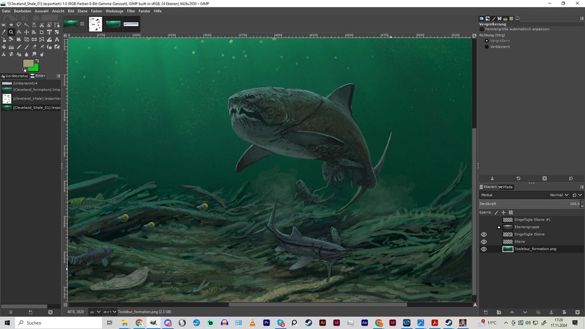This screenshot has width=585, height=329.
Task: Select the Free Select lasso tool
Action: tap(19, 25)
